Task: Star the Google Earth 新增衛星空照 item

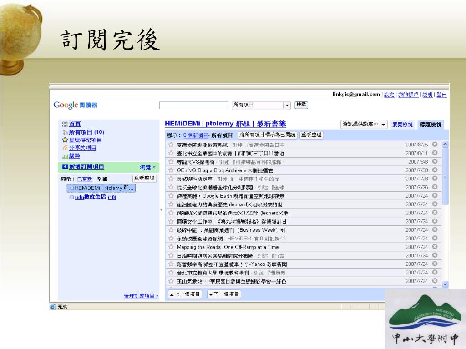Action: tap(171, 196)
